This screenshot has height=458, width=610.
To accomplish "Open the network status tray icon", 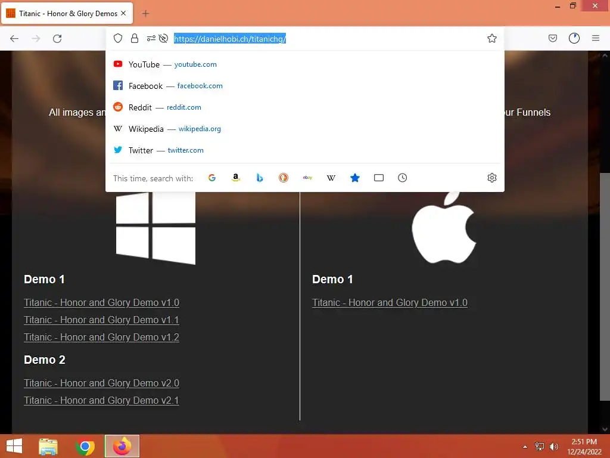I will click(539, 447).
